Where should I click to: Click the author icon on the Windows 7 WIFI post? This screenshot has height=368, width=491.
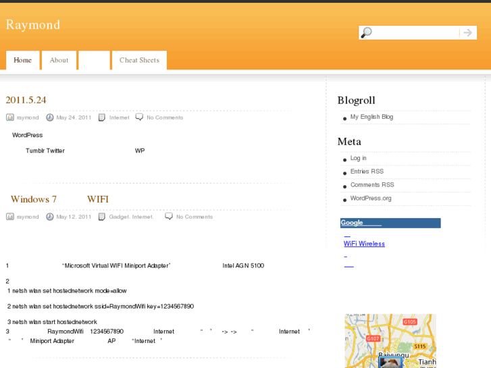click(x=10, y=217)
